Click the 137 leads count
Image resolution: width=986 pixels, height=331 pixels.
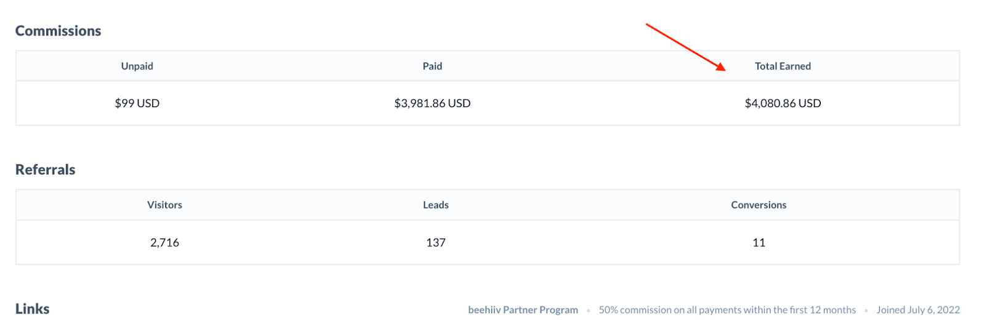(436, 242)
